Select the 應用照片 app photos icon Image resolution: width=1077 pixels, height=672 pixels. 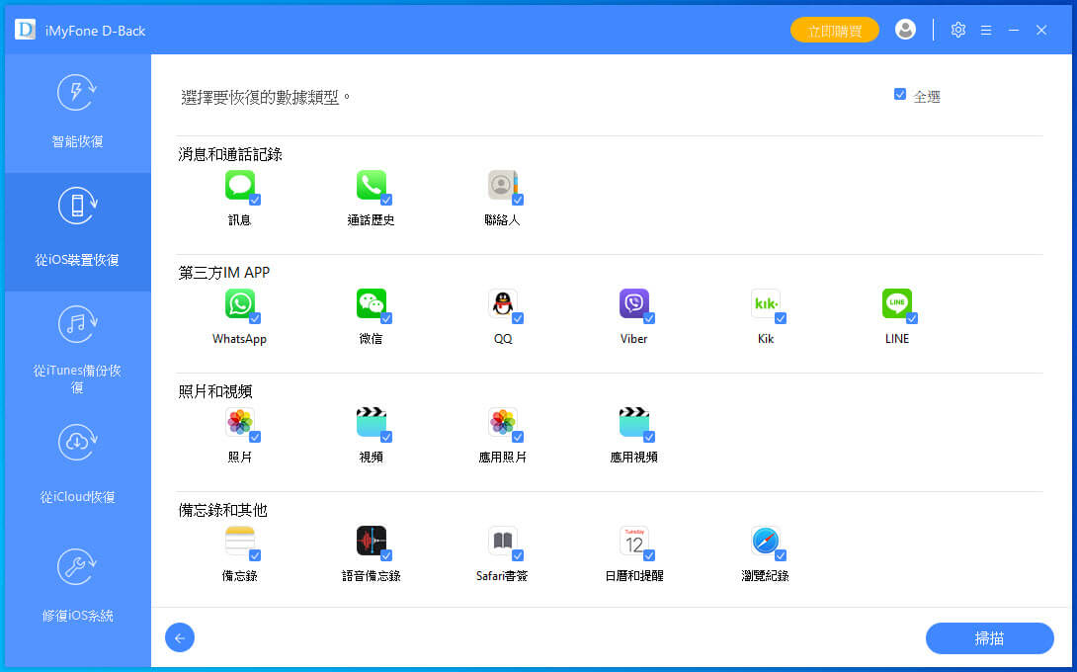pos(503,422)
